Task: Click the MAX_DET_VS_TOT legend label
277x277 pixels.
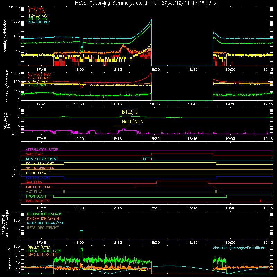Action: (x=43, y=254)
